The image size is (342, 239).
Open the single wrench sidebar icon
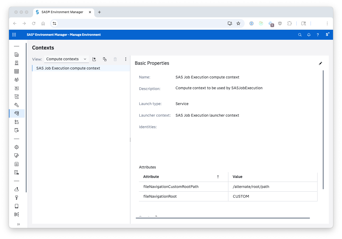click(17, 105)
